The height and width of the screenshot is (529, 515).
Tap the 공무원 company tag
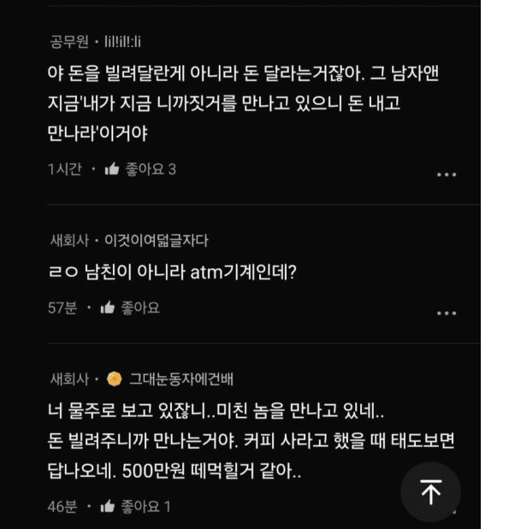(69, 42)
